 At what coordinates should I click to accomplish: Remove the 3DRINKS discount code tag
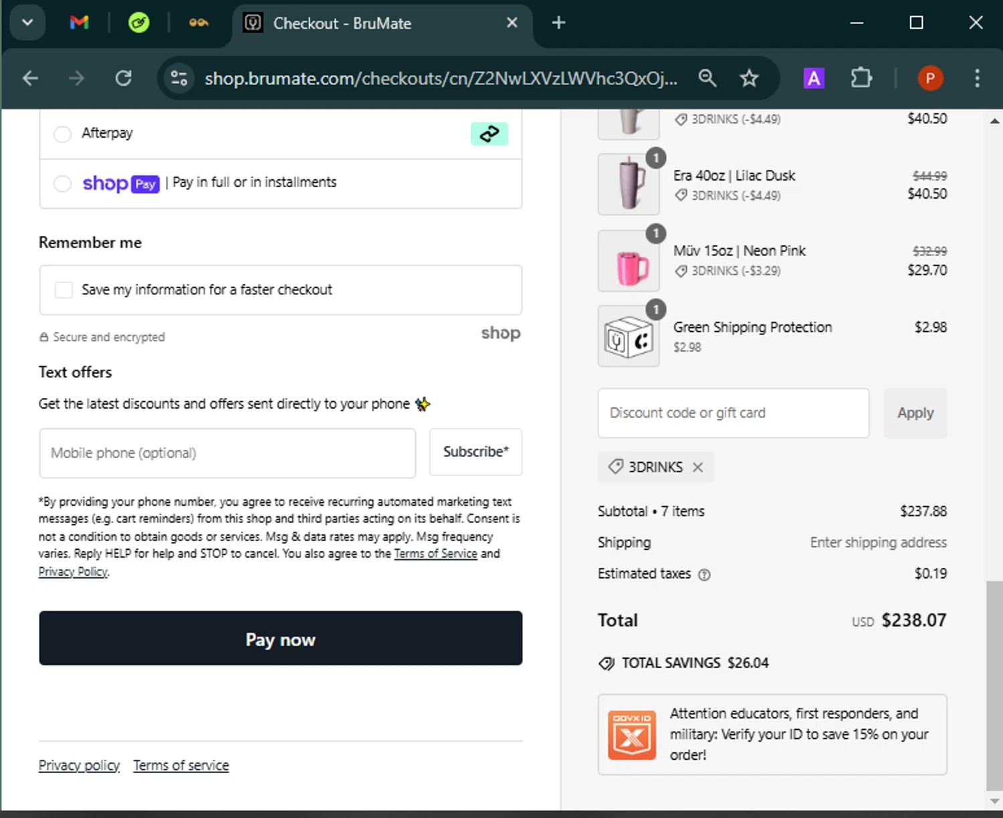point(697,468)
